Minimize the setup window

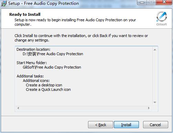pyautogui.click(x=142, y=2)
